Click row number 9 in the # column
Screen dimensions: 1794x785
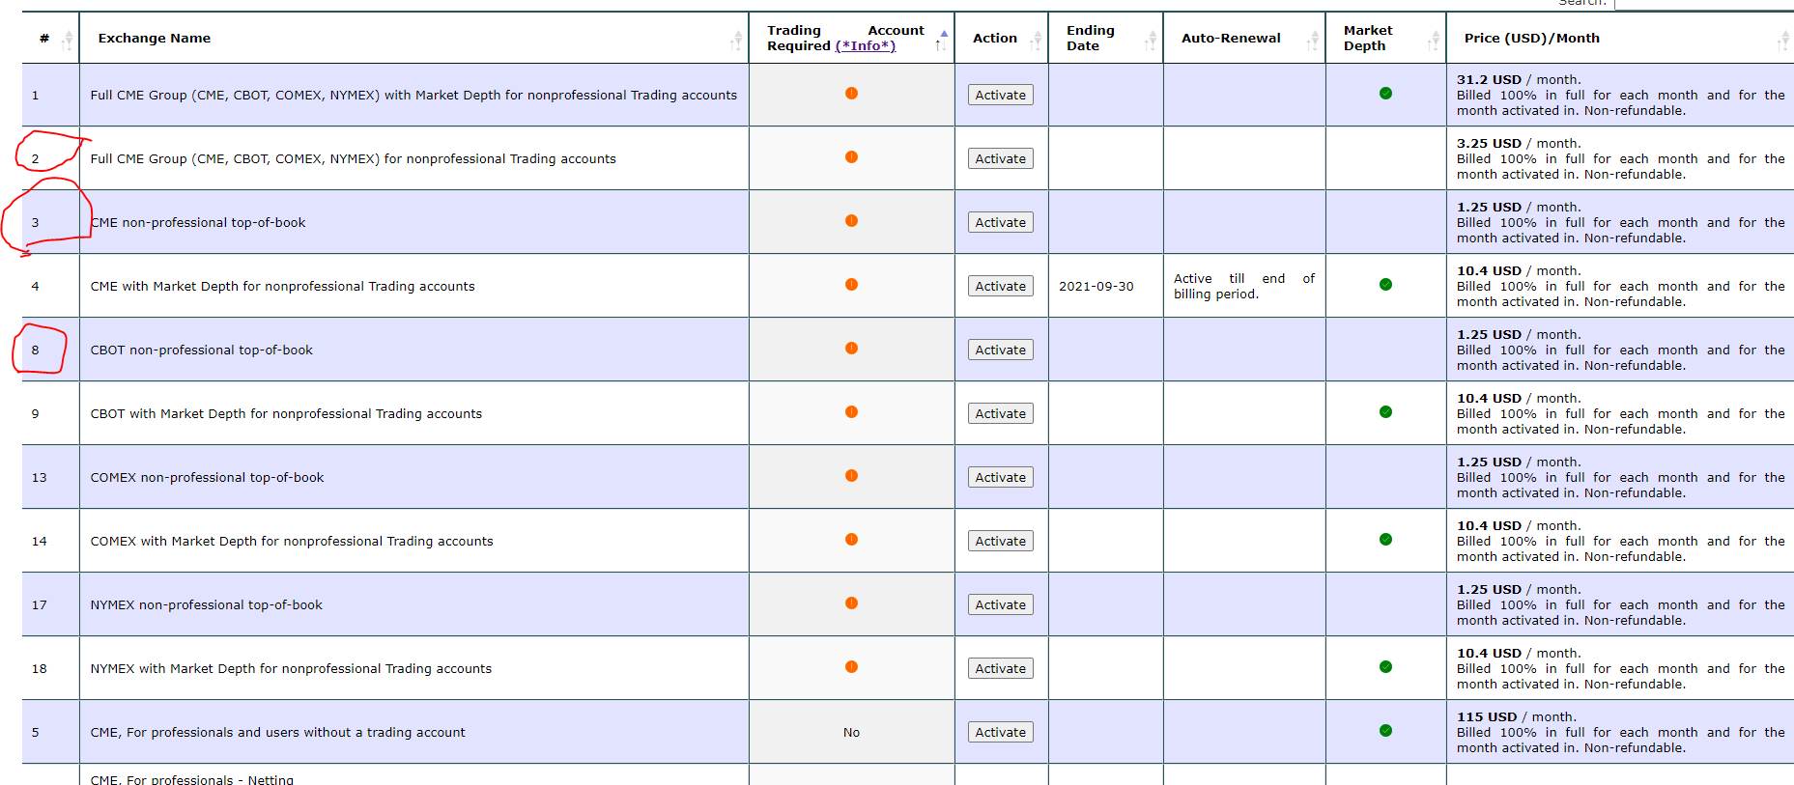tap(36, 414)
